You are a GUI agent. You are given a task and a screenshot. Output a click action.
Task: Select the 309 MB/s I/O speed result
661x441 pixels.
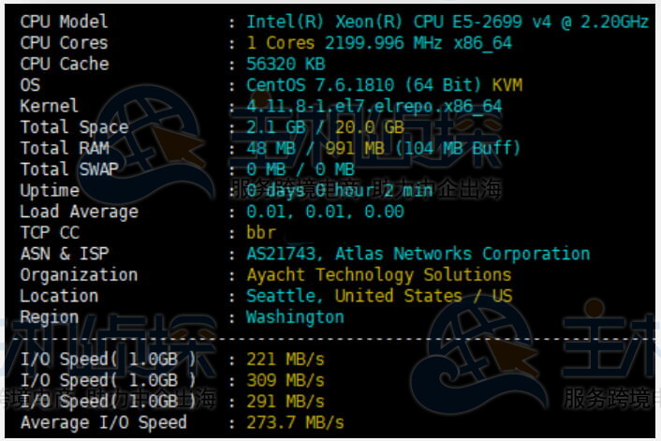[286, 380]
